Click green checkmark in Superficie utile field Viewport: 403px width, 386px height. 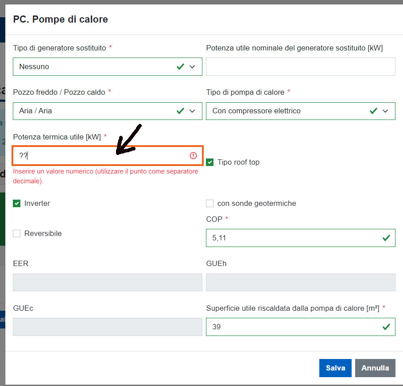tap(386, 327)
